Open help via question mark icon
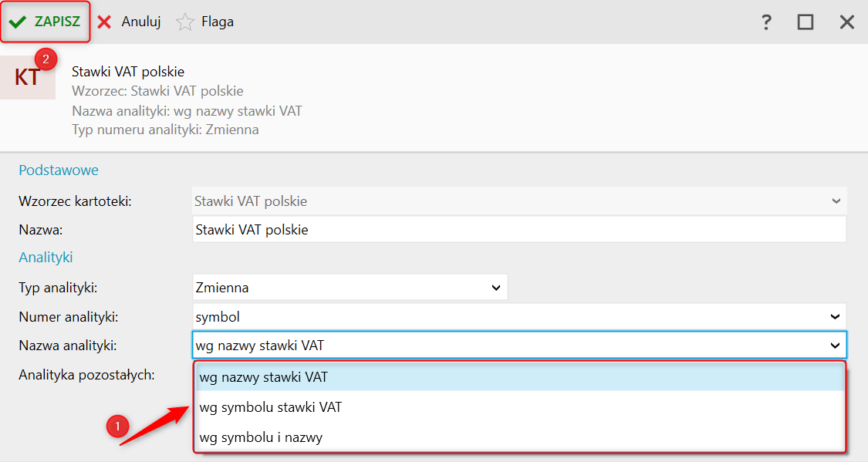The width and height of the screenshot is (868, 462). [x=766, y=22]
